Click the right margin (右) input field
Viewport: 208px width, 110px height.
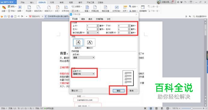coord(123,29)
